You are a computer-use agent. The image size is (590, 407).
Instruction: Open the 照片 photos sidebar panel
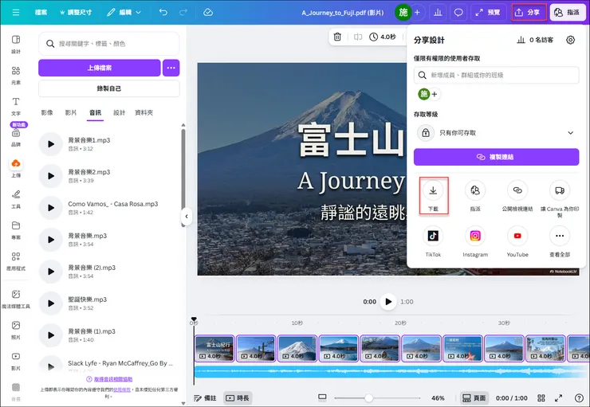pos(16,330)
